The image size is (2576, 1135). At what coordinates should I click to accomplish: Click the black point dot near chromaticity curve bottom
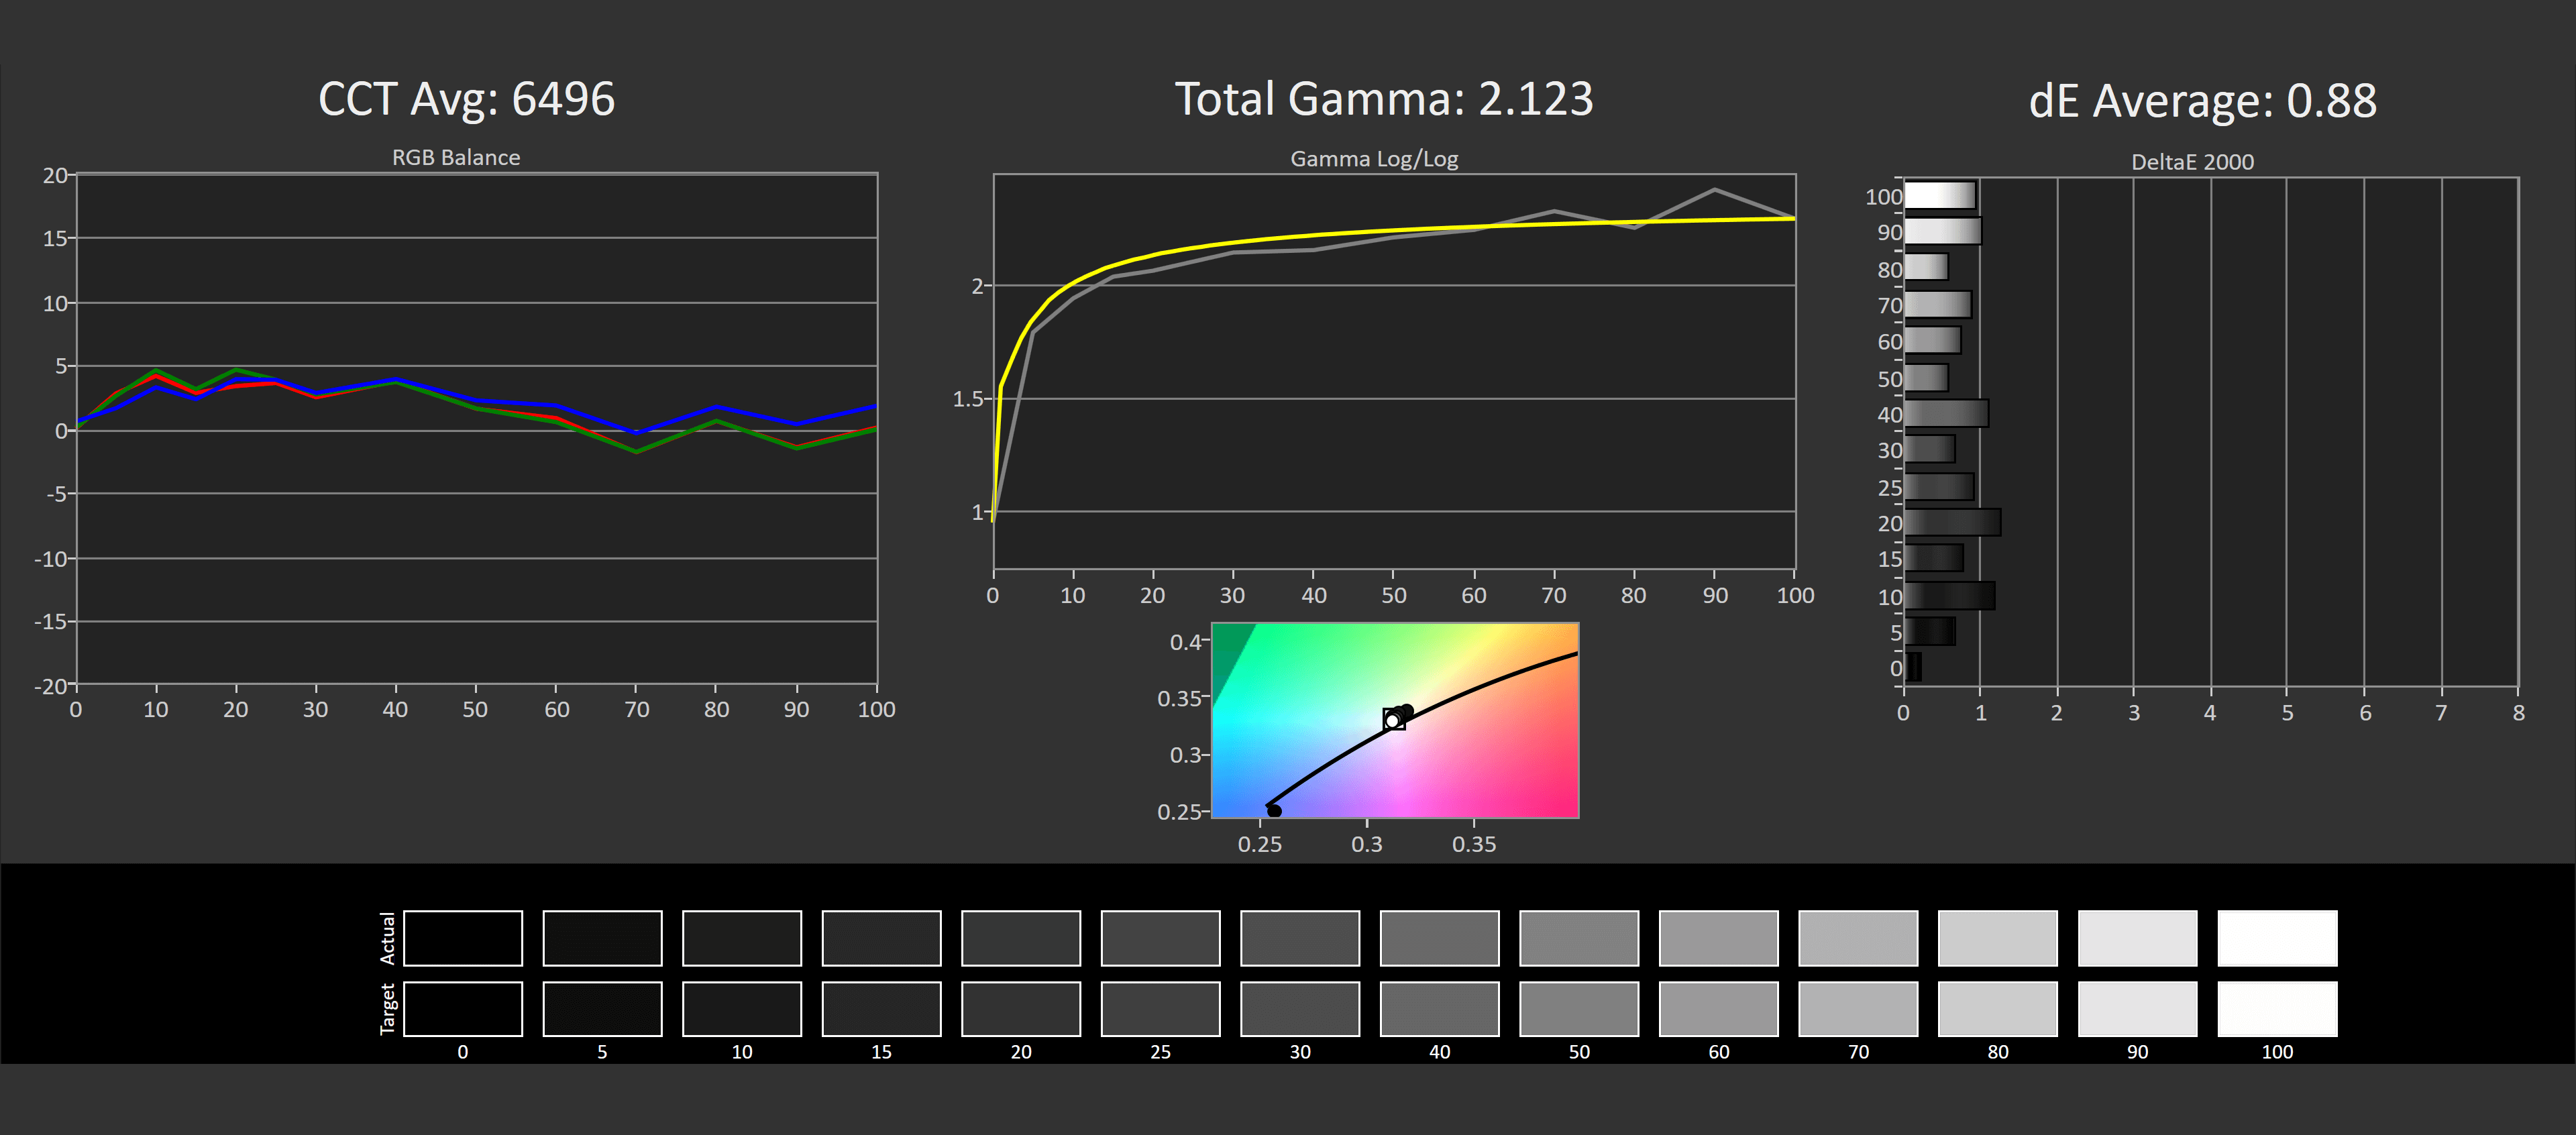1274,810
